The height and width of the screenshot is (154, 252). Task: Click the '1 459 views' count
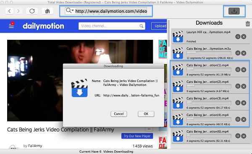(142, 146)
